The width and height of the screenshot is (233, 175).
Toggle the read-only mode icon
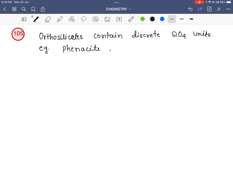click(x=24, y=19)
